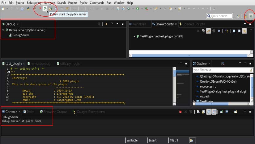Switch to the utils.py editor tab
Viewport: 255px width, 144px height.
(69, 64)
